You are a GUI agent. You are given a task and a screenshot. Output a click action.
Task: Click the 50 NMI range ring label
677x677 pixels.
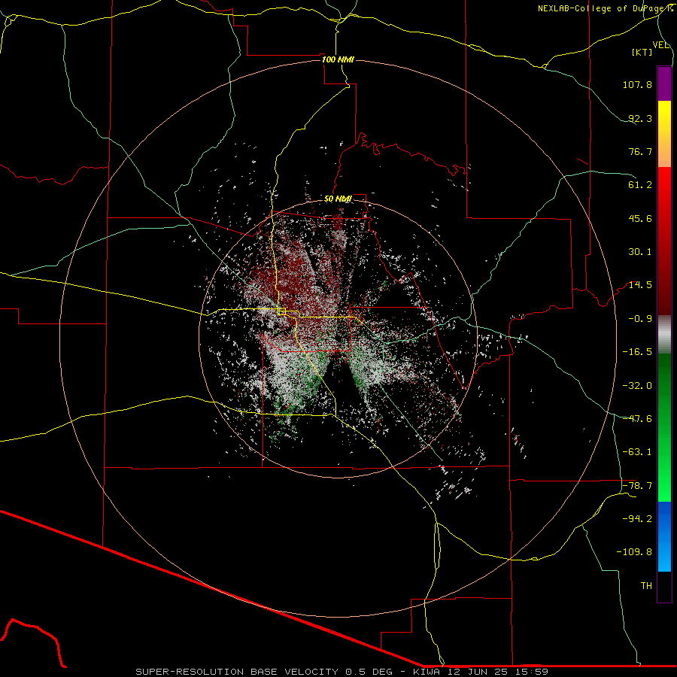(x=338, y=199)
